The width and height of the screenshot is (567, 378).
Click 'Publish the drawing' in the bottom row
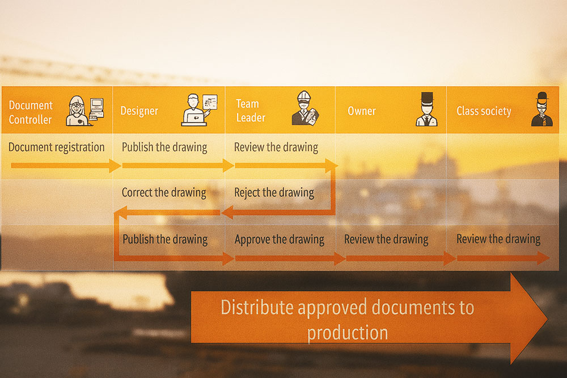tap(165, 239)
